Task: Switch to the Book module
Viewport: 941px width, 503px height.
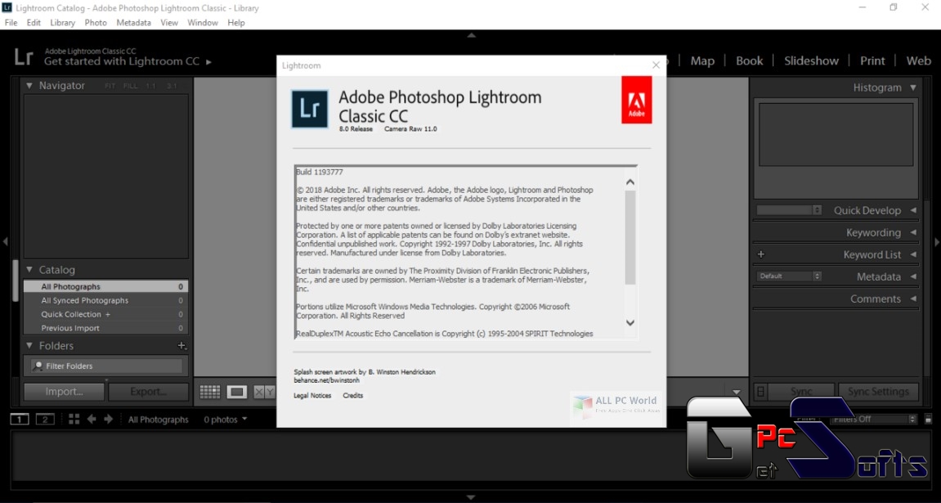Action: pyautogui.click(x=750, y=61)
